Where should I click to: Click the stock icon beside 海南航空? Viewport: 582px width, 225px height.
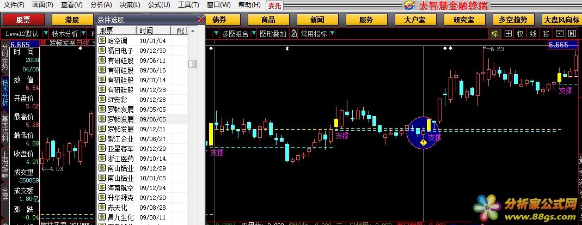tap(102, 187)
